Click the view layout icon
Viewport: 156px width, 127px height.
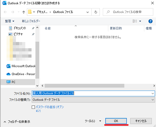coord(135,21)
